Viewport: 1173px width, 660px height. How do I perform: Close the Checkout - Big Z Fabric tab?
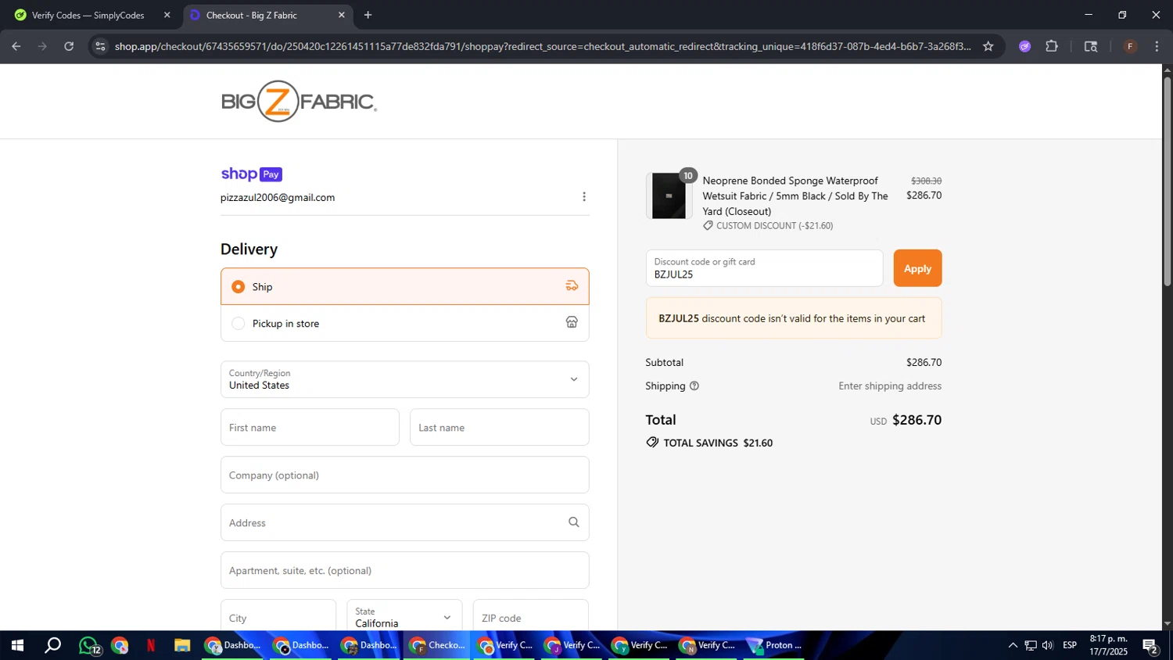[341, 15]
